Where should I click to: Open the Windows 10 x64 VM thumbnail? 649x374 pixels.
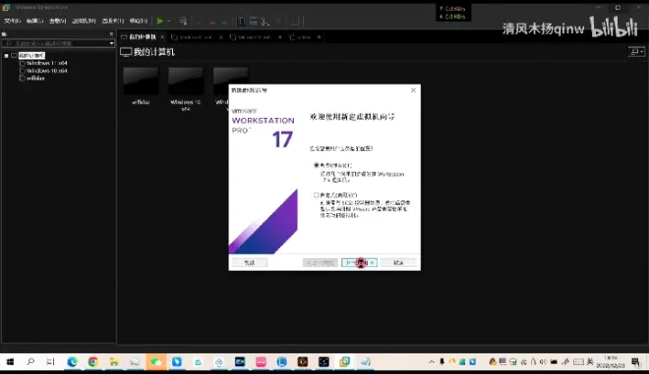186,89
